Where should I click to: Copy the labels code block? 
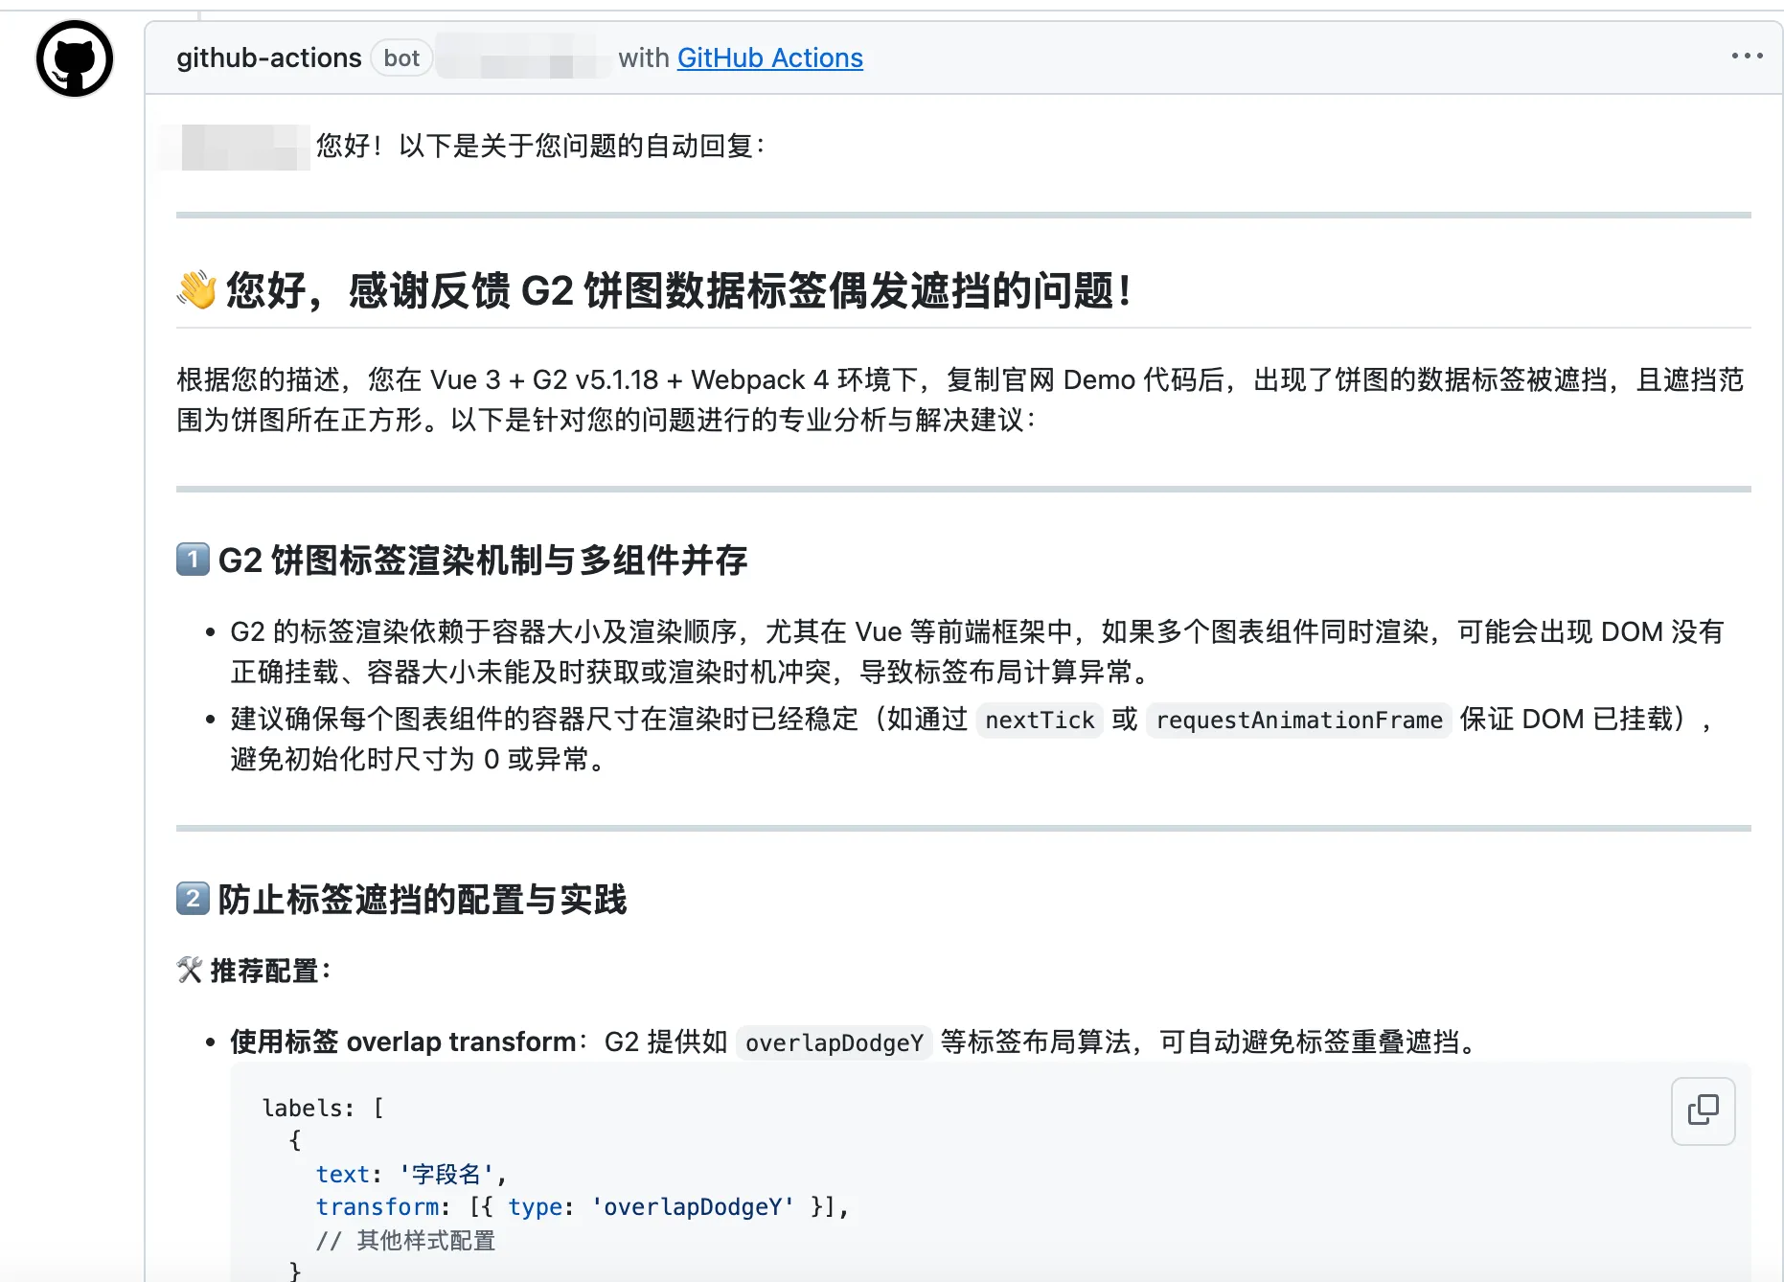(1703, 1110)
